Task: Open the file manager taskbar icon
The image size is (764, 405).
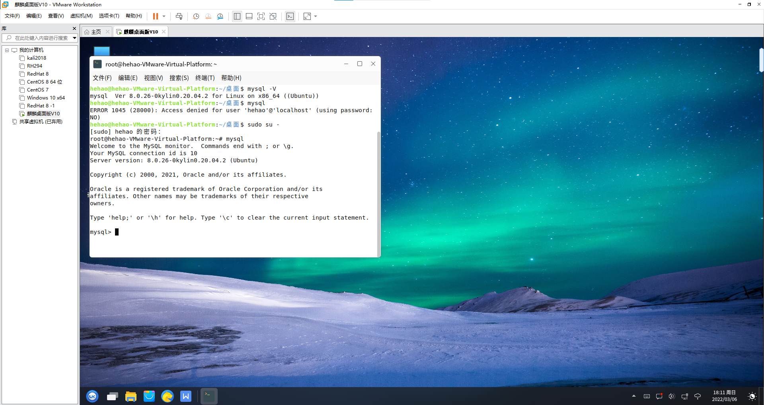Action: 131,396
